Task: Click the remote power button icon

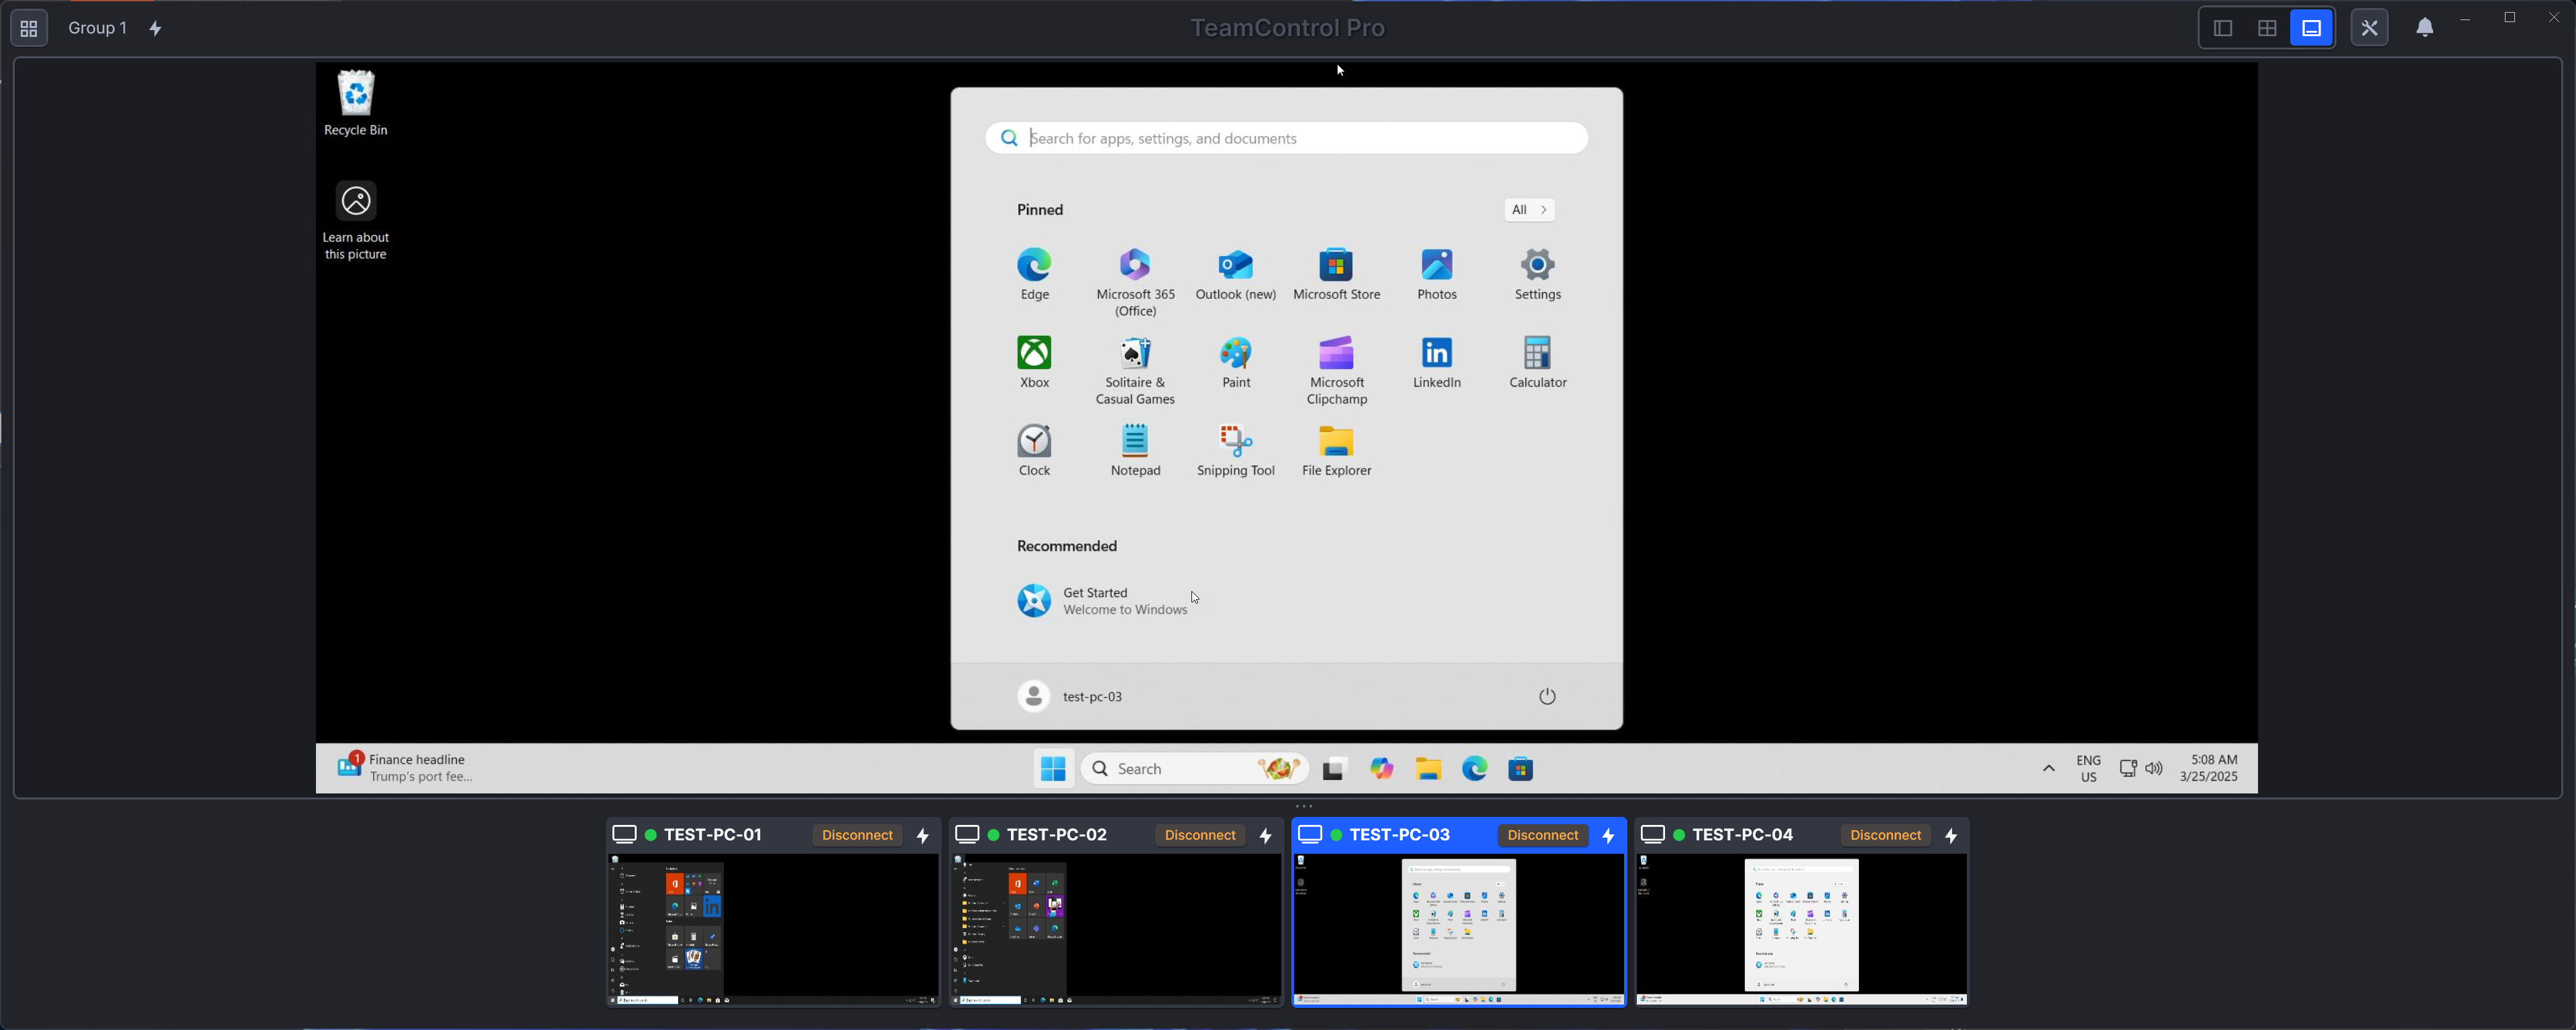Action: click(1547, 696)
